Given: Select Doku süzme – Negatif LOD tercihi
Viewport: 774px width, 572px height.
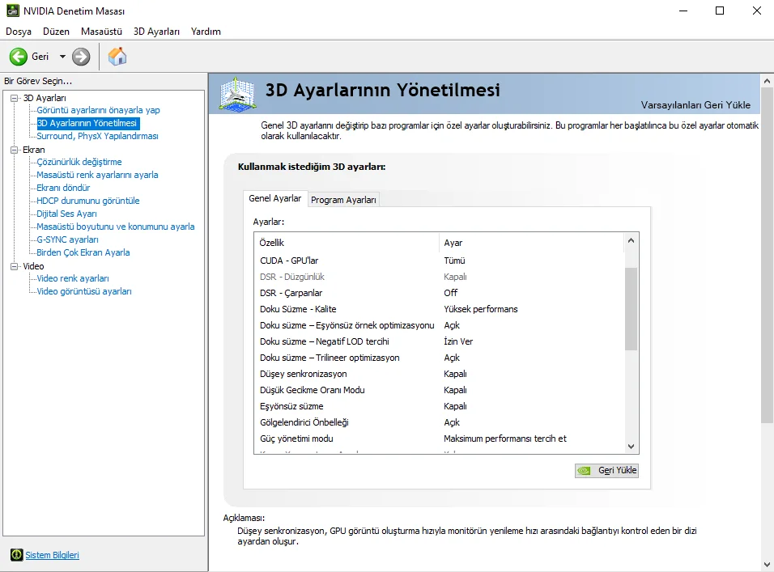Looking at the screenshot, I should (x=440, y=341).
